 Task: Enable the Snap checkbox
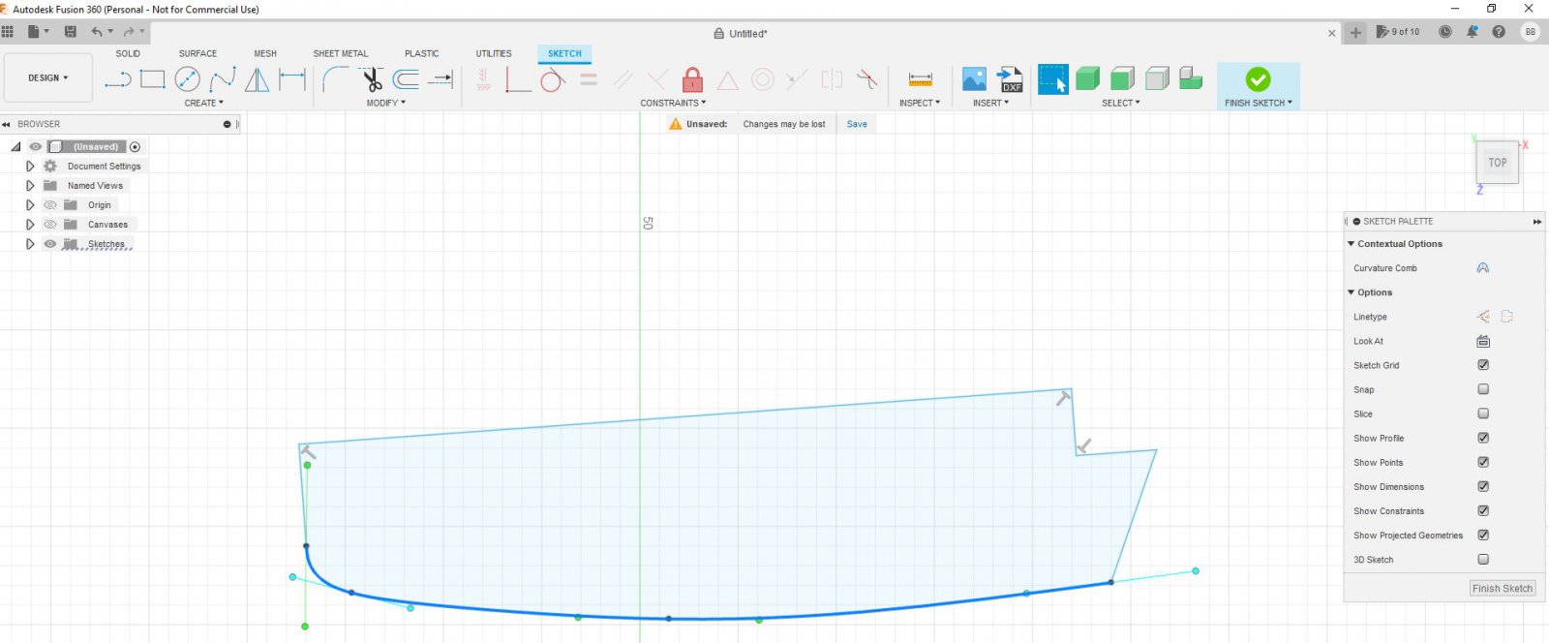point(1483,389)
